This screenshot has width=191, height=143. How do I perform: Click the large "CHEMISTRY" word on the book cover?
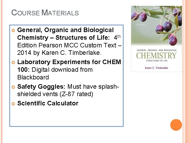coord(156,55)
